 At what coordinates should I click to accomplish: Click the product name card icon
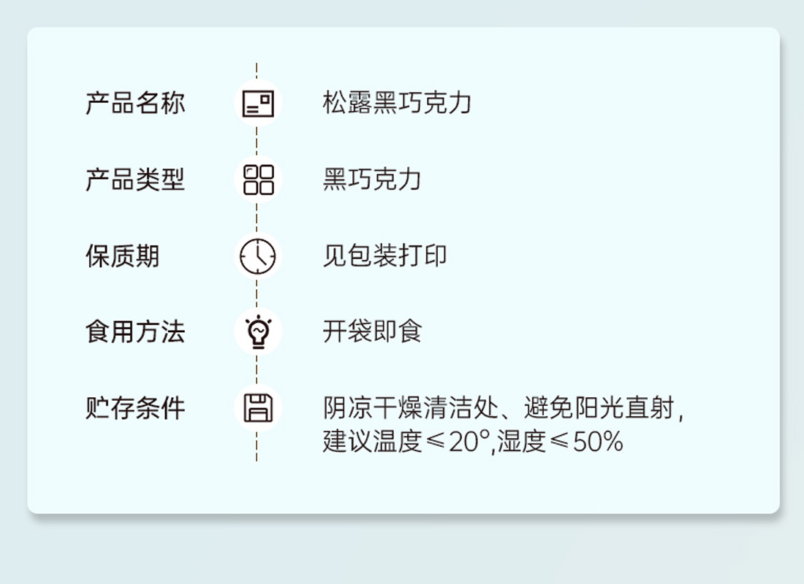tap(257, 103)
